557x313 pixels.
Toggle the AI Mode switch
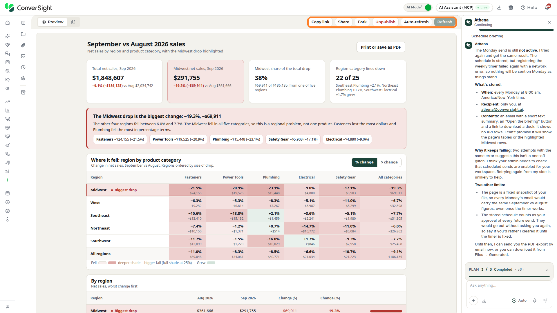(x=428, y=8)
